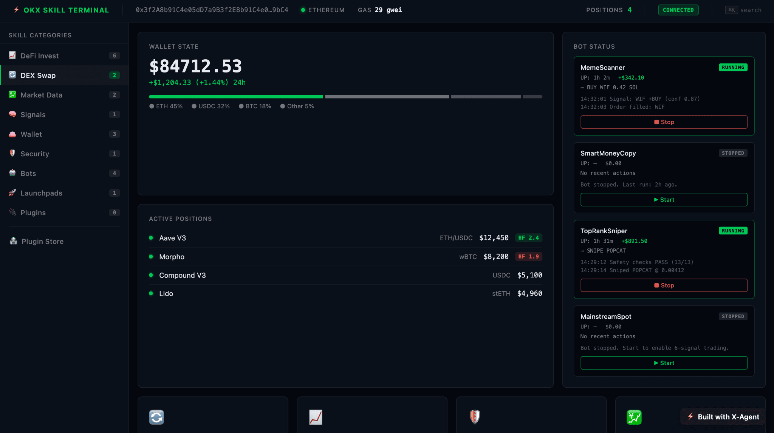Click the search field in header

click(743, 10)
